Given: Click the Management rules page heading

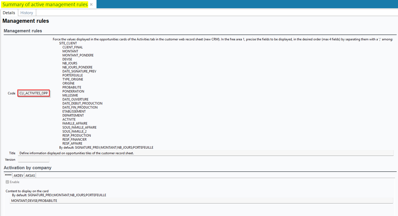Looking at the screenshot, I should 26,21.
